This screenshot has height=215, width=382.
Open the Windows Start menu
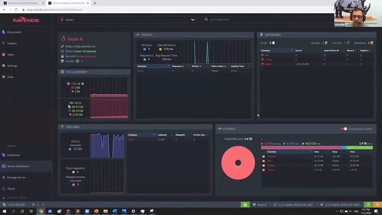tap(4, 211)
